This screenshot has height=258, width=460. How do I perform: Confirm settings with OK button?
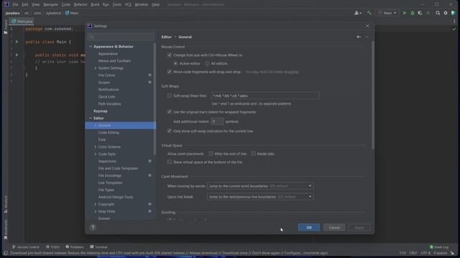(x=309, y=227)
